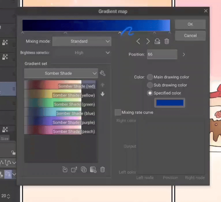Screen dimensions: 221x202
Task: Open gradient set wrench settings
Action: (102, 73)
